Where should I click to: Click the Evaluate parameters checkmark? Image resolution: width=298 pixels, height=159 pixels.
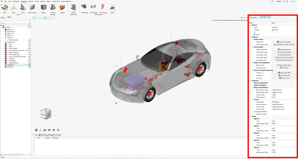pyautogui.click(x=254, y=112)
